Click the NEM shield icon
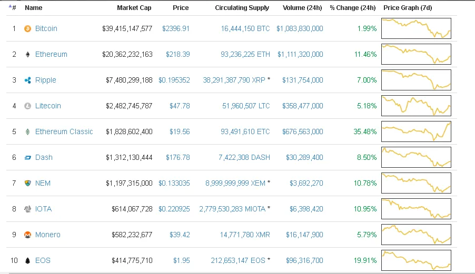 point(27,183)
